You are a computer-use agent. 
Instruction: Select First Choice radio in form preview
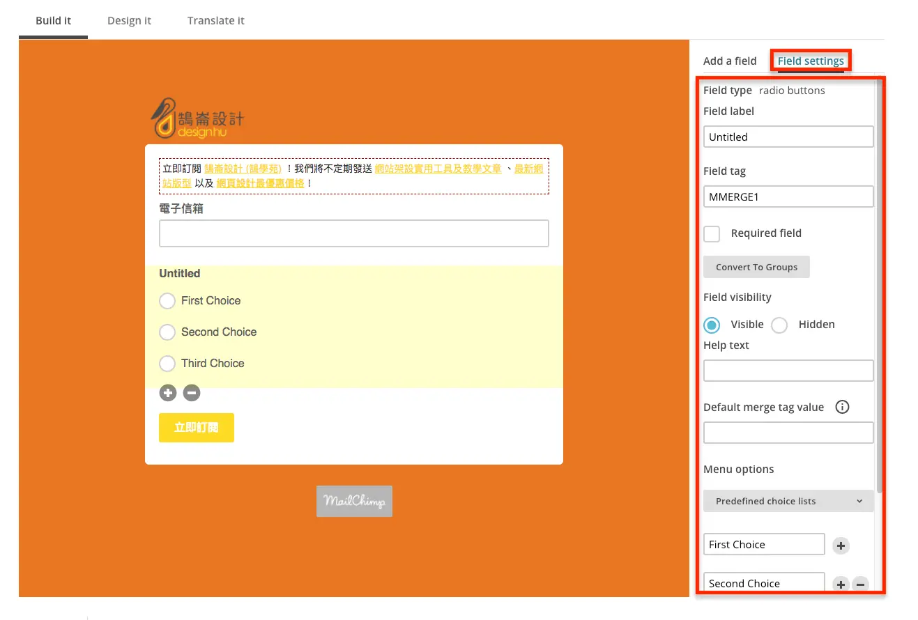pyautogui.click(x=167, y=301)
